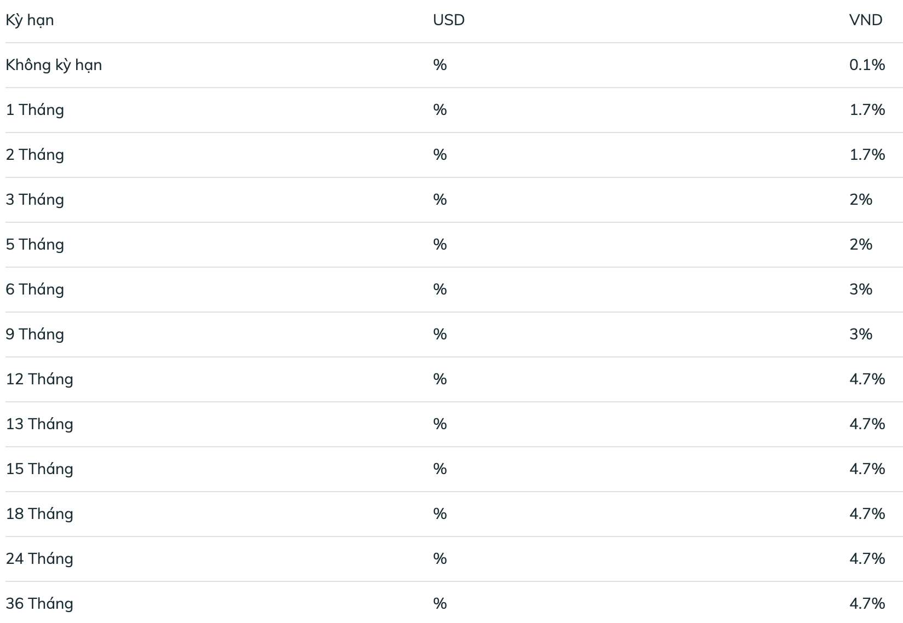
Task: Click the Kỳ hạn column header
Action: click(x=30, y=20)
